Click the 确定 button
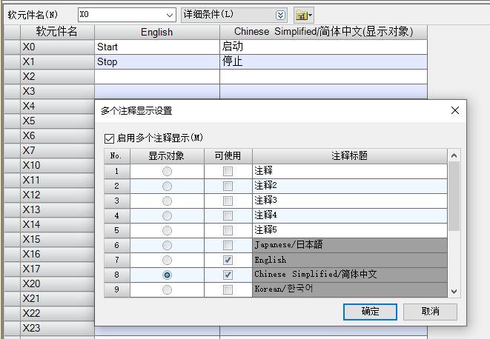Screen dimensions: 490x339 point(370,312)
